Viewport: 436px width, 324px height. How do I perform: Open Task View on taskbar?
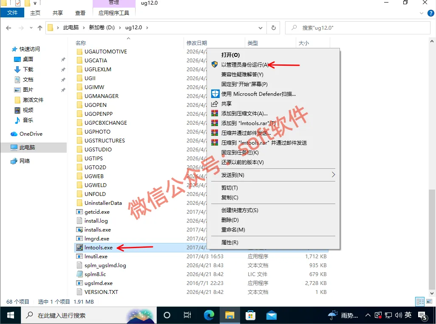(187, 315)
